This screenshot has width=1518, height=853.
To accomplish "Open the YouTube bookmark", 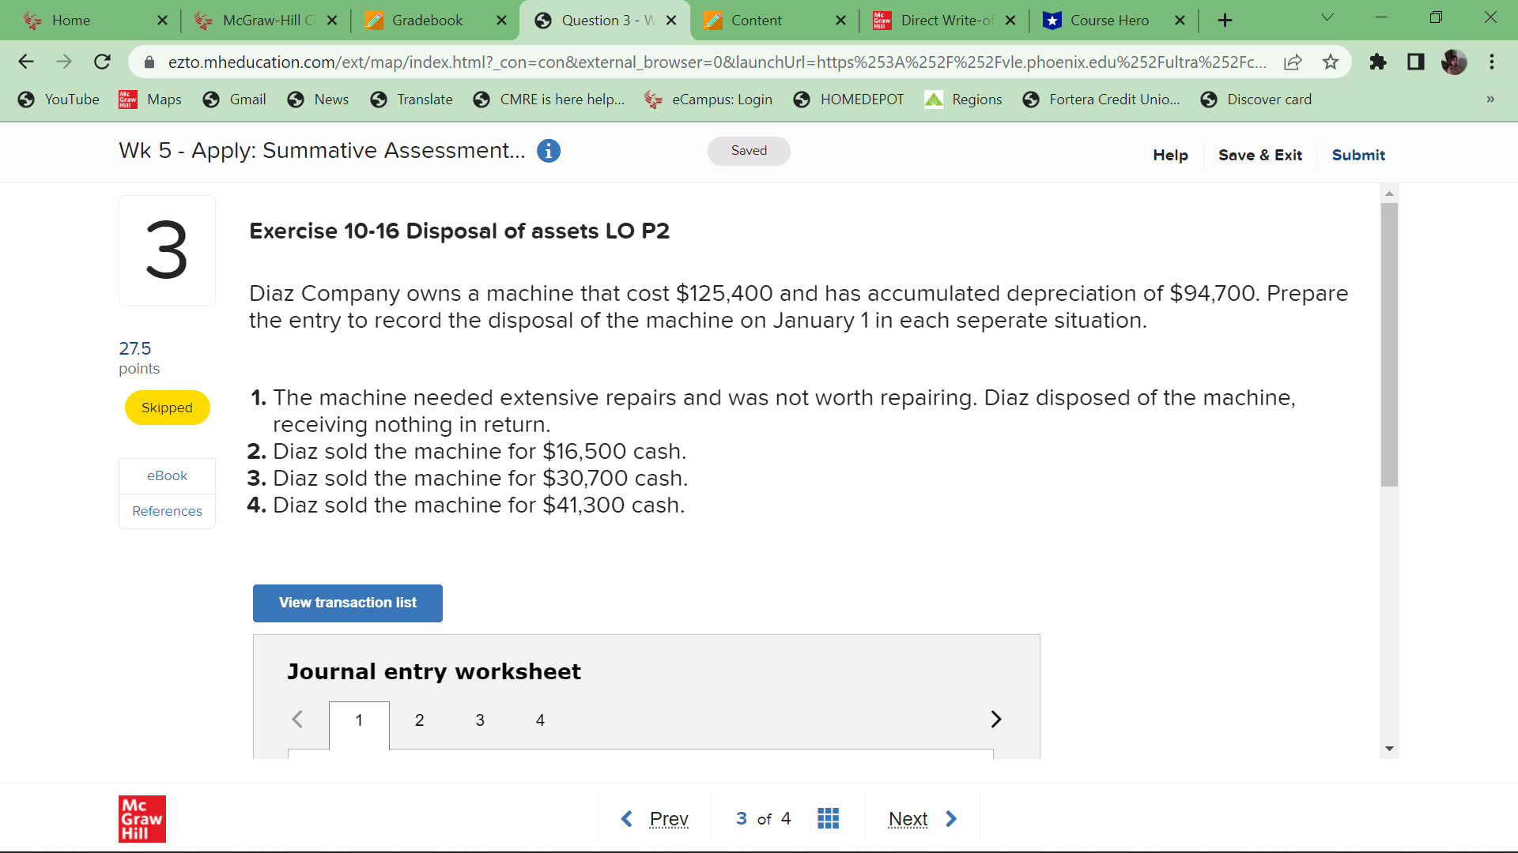I will pyautogui.click(x=59, y=99).
